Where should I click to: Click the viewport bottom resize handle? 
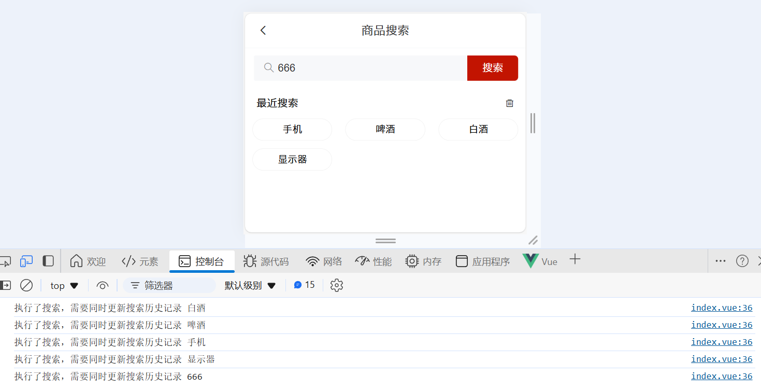(385, 241)
